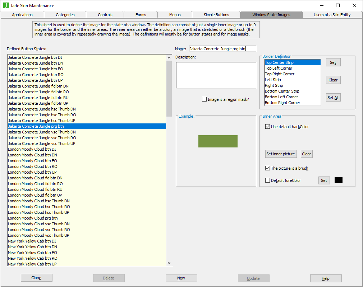The image size is (363, 287).
Task: Click the Name text field
Action: tap(222, 49)
